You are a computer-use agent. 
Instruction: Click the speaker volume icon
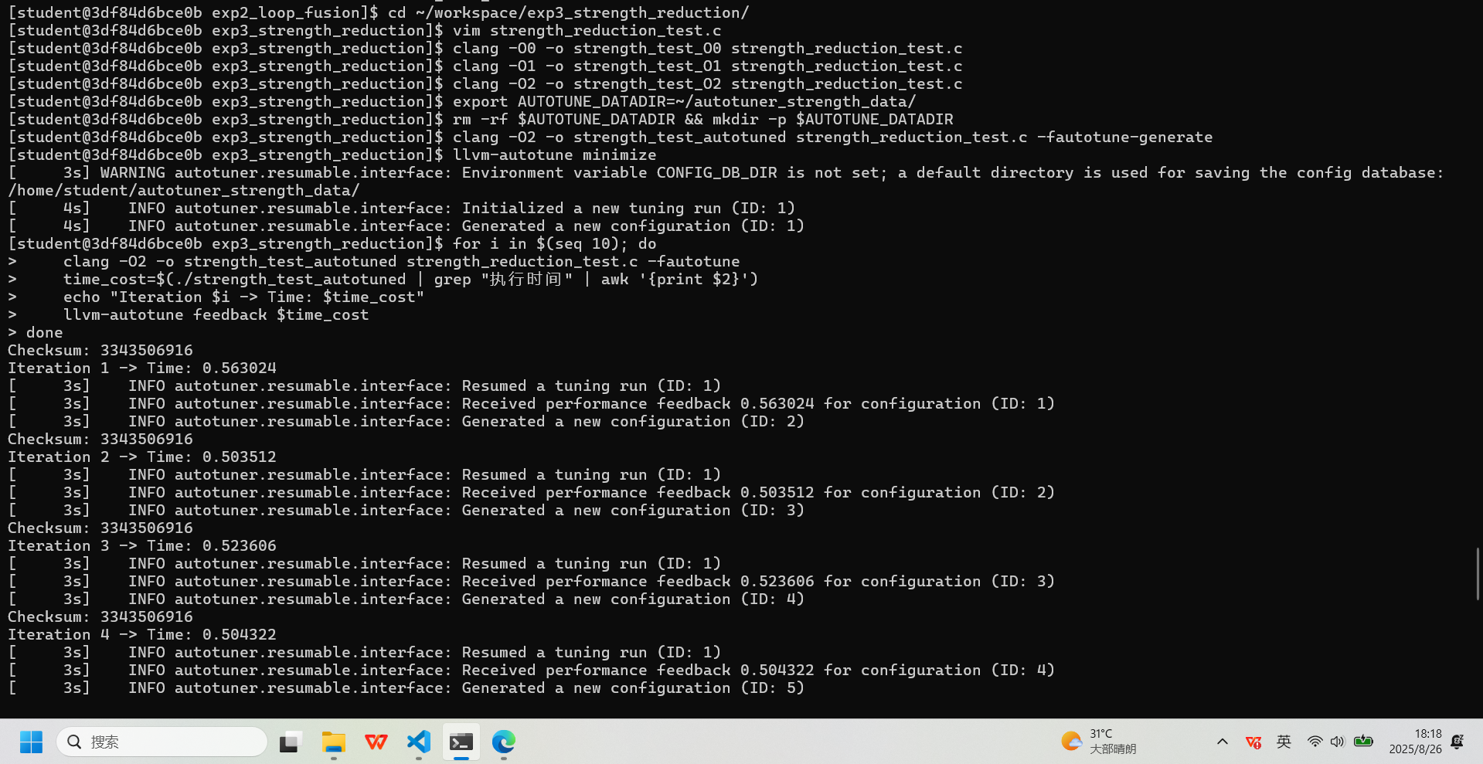[1338, 742]
